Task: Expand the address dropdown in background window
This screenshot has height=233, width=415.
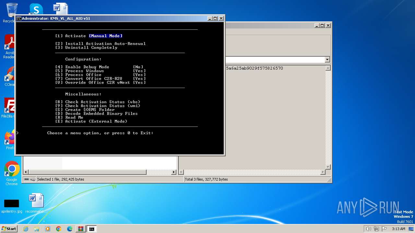Action: pos(327,60)
